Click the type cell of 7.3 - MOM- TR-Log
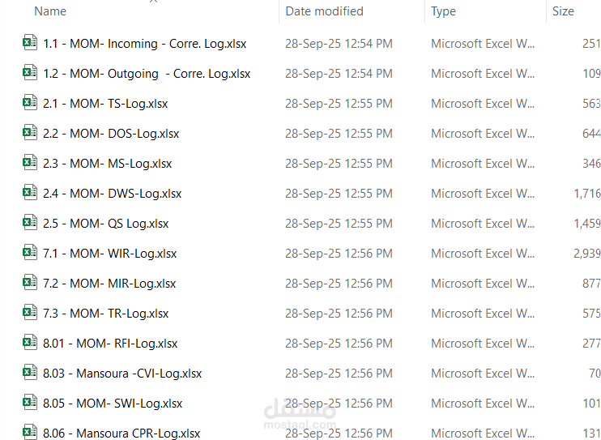Screen dimensions: 601x440 (x=483, y=314)
